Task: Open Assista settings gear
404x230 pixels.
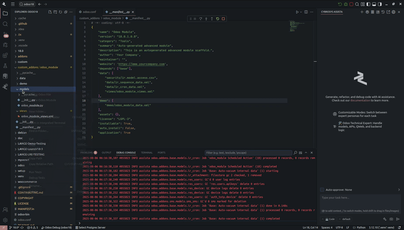Action: 393,12
